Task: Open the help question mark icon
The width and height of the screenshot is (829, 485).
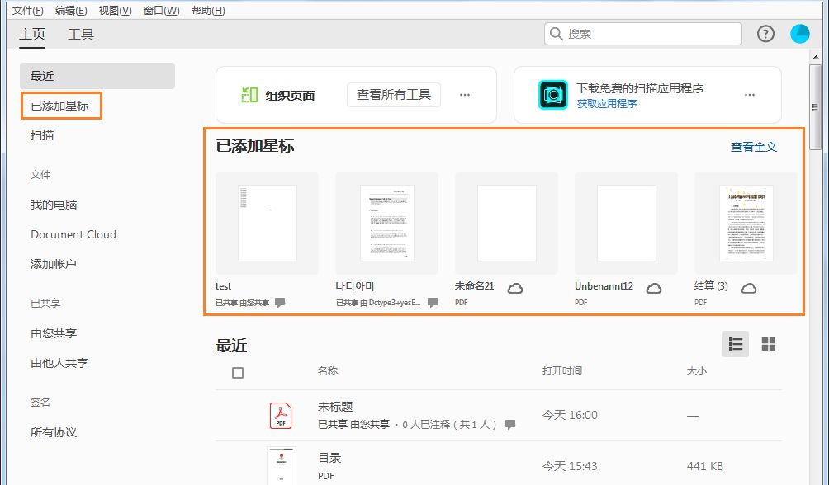Action: point(765,34)
